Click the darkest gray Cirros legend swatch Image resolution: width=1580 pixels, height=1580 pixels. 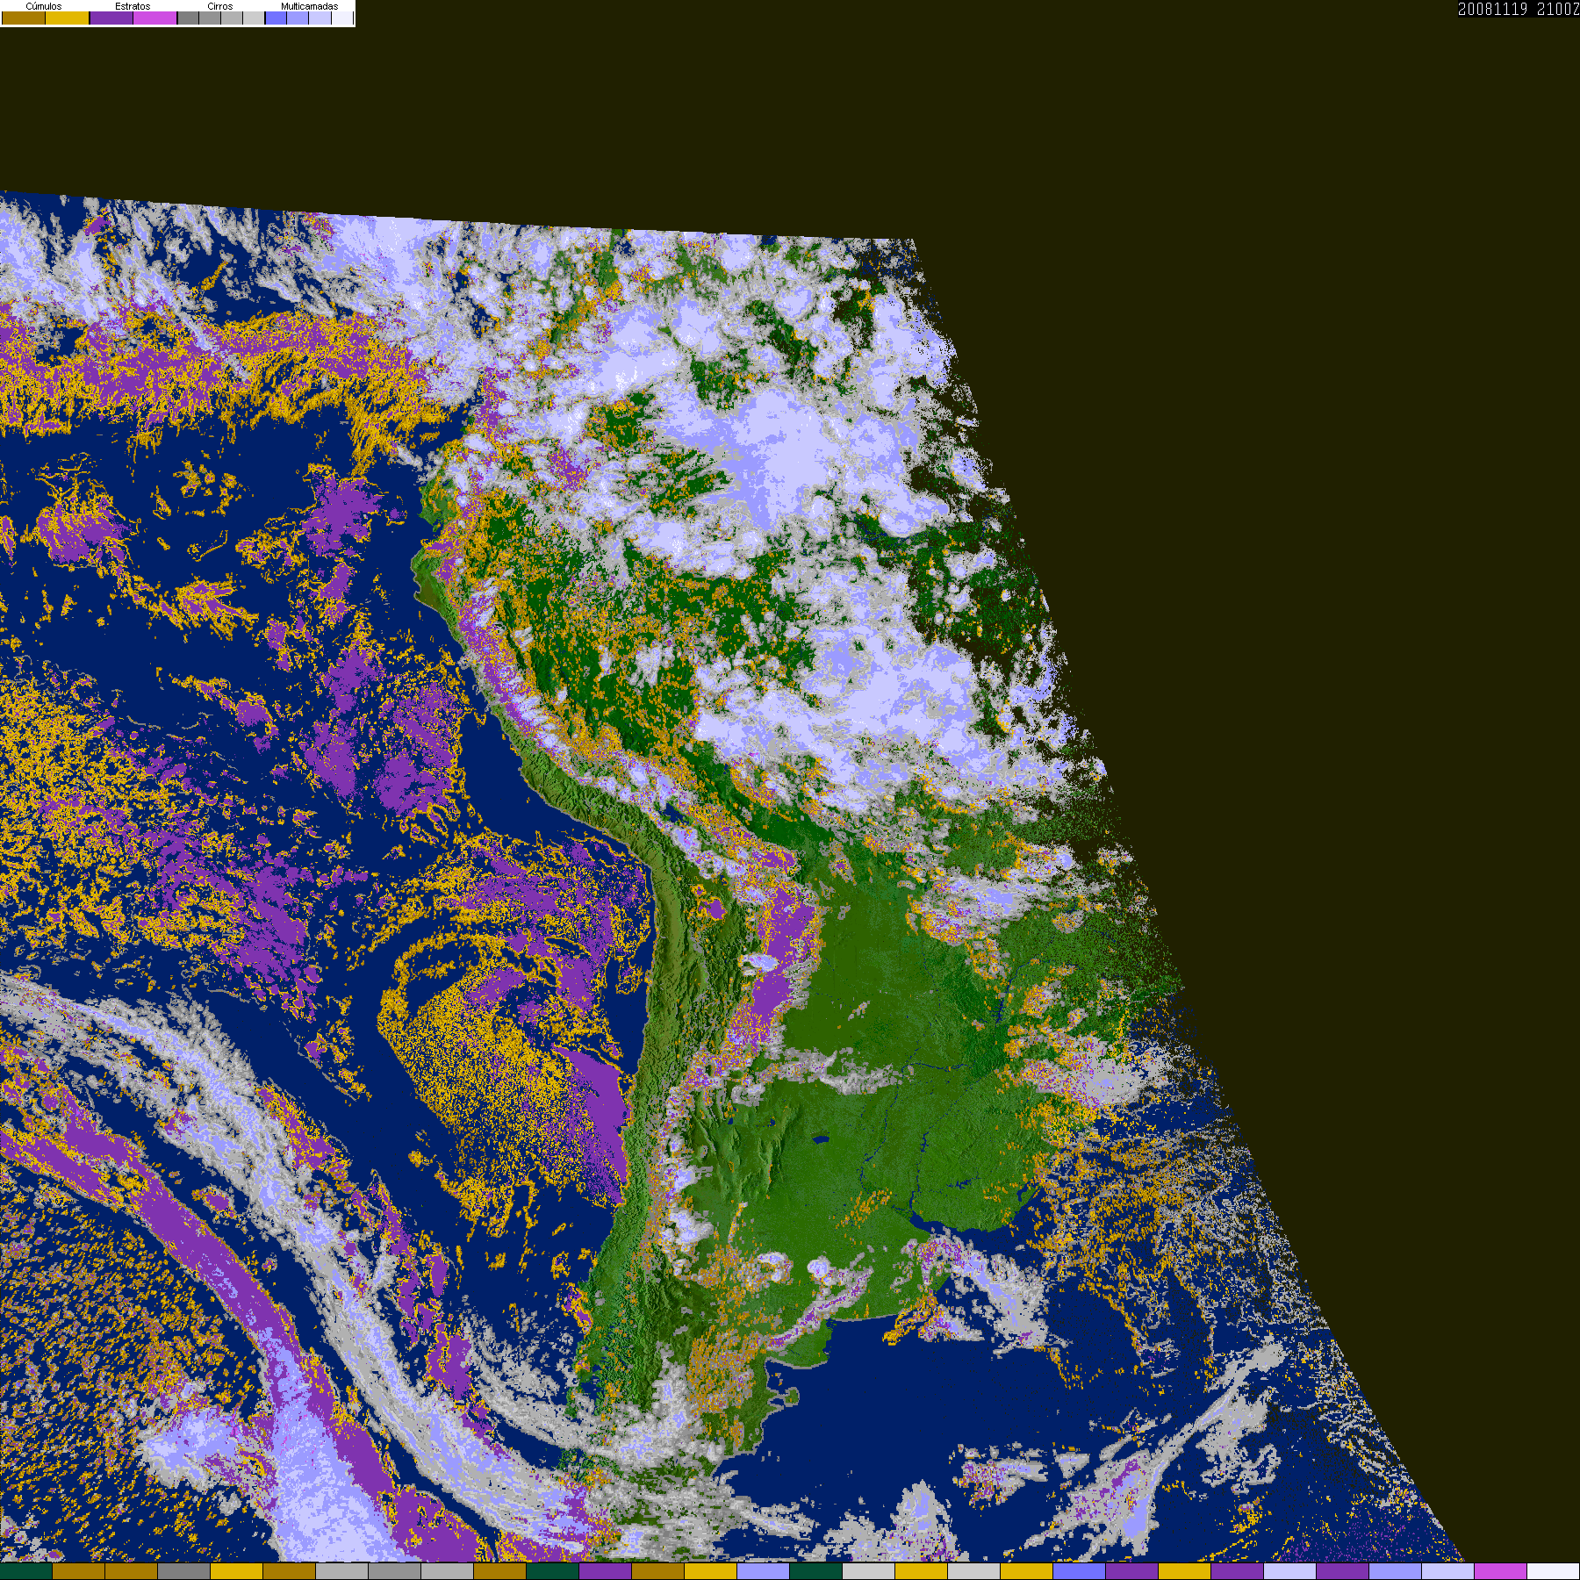coord(189,18)
